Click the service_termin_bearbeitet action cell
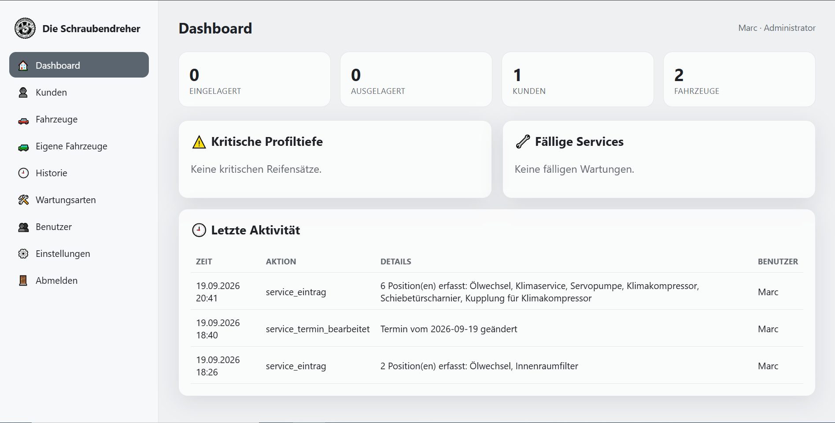Viewport: 835px width, 423px height. [318, 329]
